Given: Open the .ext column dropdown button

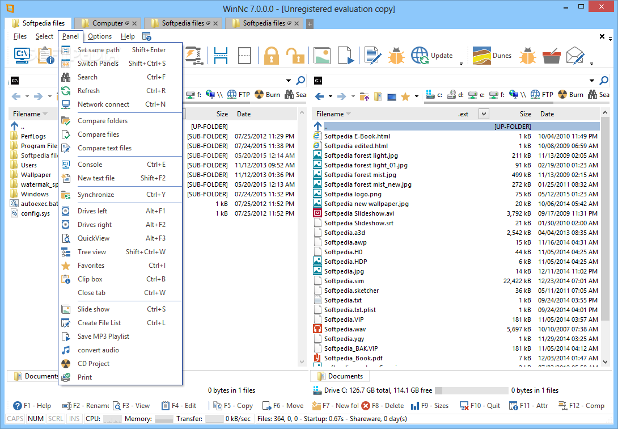Looking at the screenshot, I should 484,114.
